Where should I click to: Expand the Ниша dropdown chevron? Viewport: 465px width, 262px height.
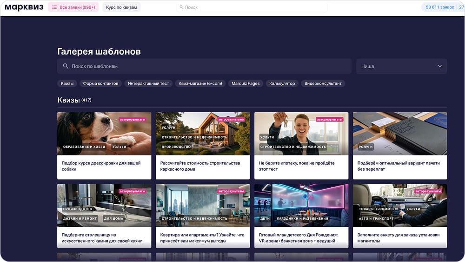(x=439, y=66)
